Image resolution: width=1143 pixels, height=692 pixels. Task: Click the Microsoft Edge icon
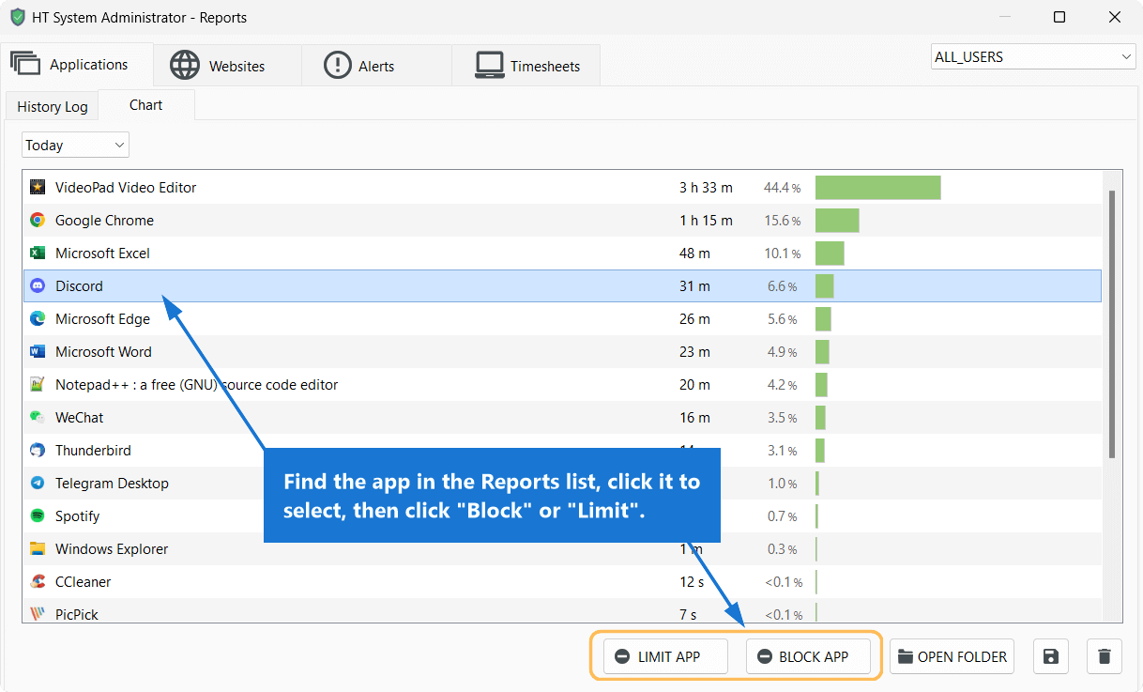tap(38, 319)
